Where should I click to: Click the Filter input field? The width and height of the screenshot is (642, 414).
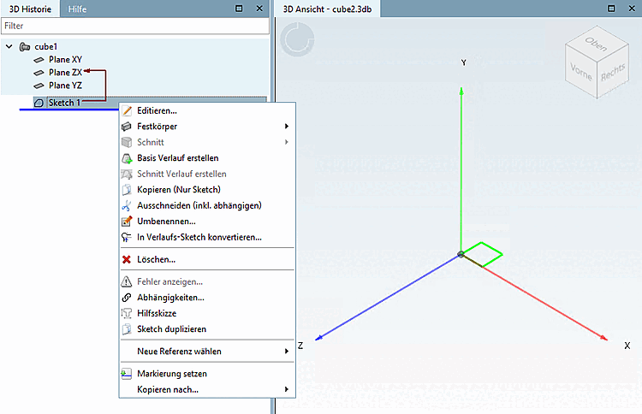135,26
